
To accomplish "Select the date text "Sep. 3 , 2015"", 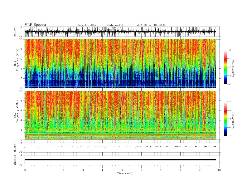I will tap(87, 25).
